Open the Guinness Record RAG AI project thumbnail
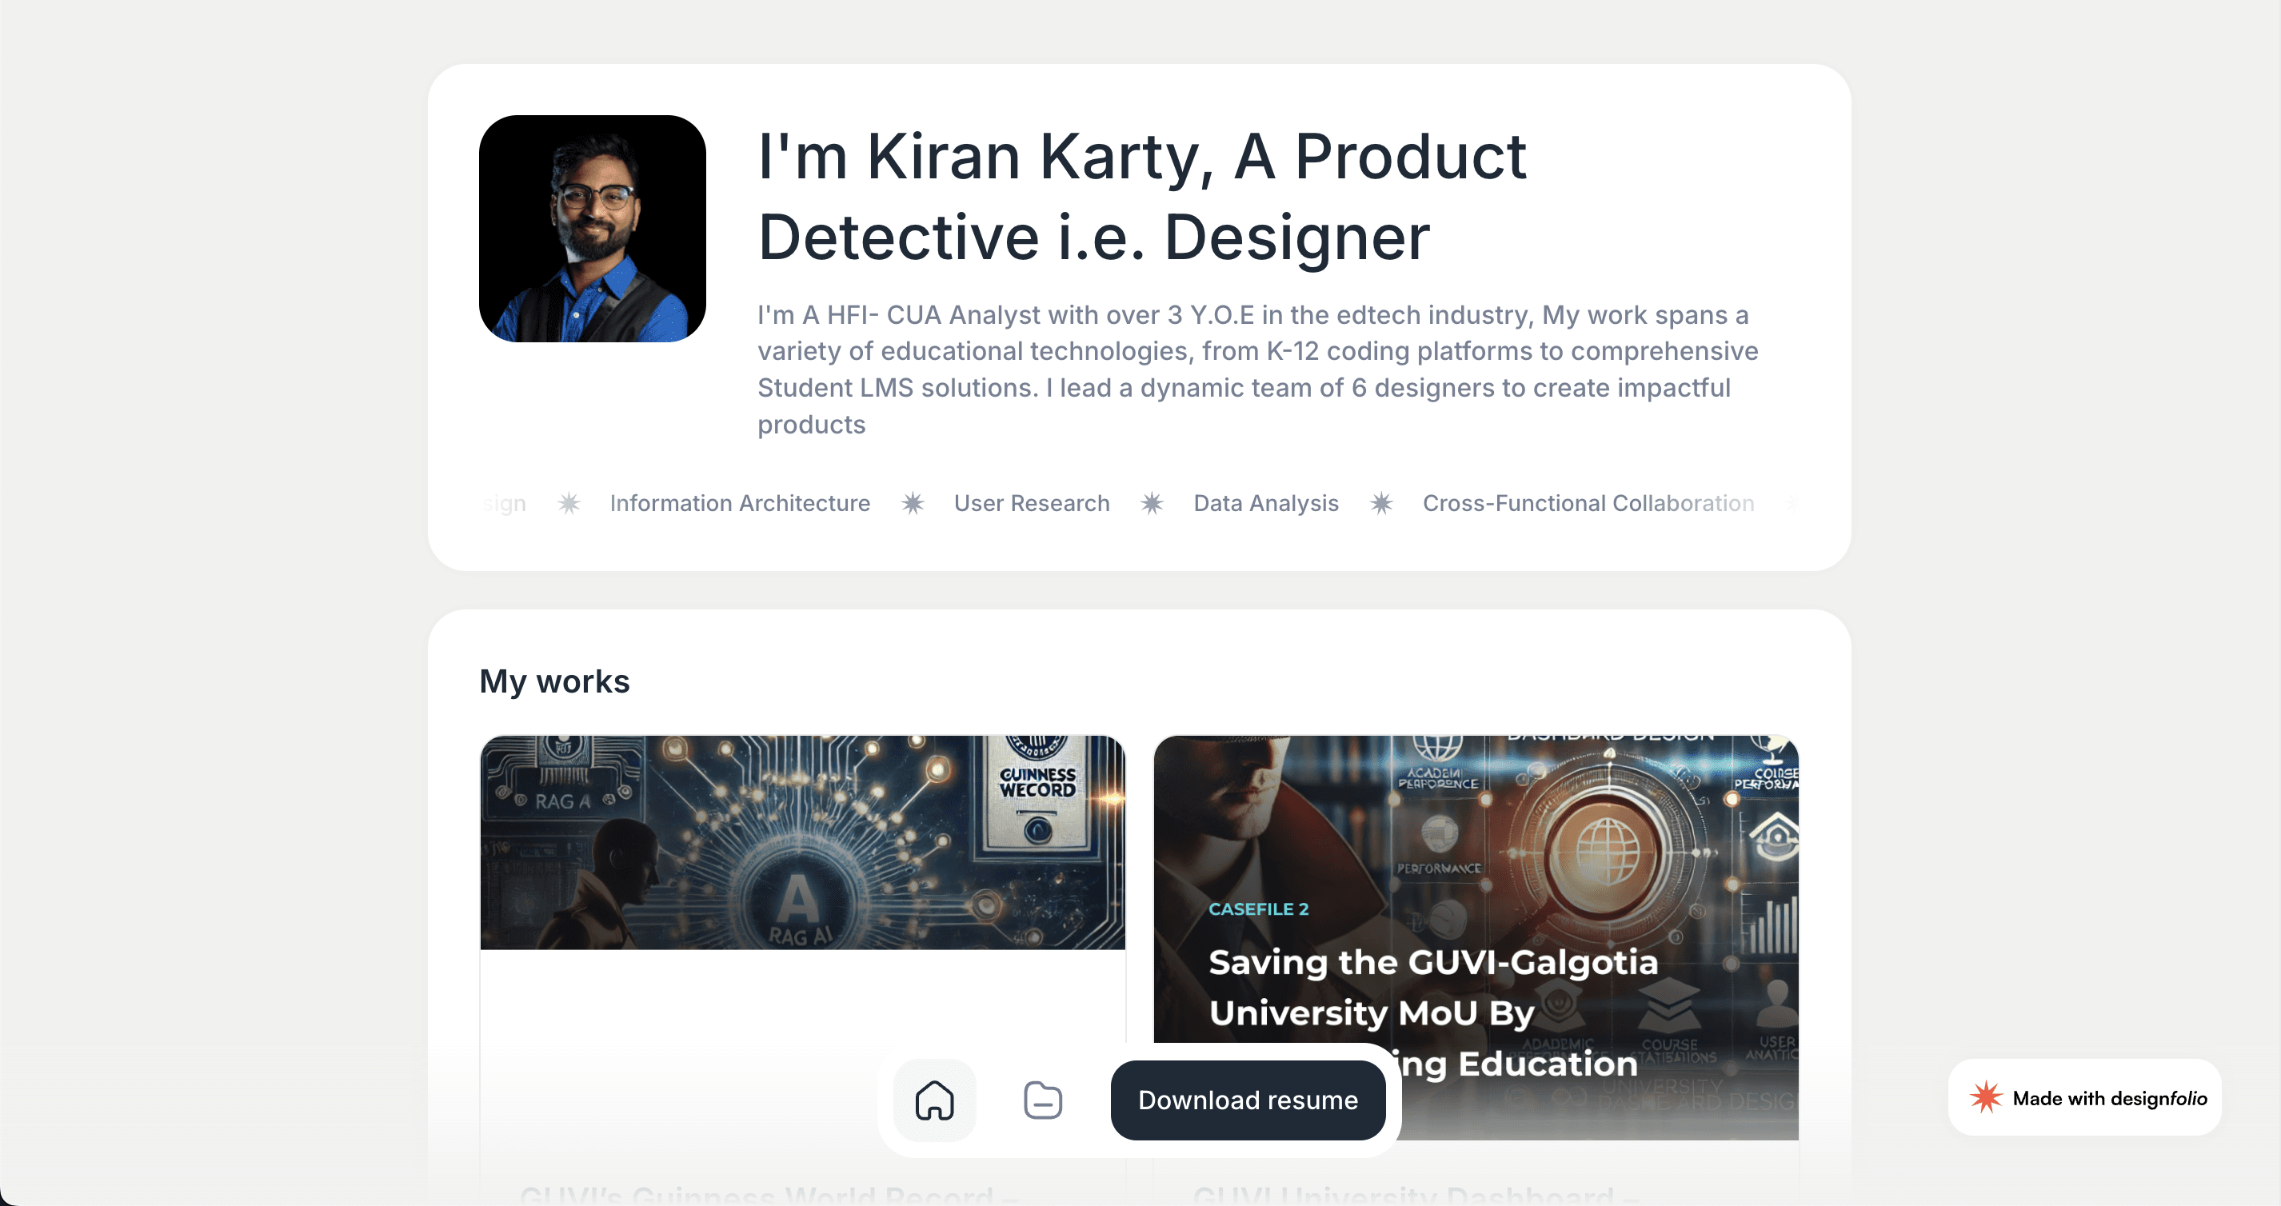This screenshot has width=2281, height=1206. coord(802,842)
